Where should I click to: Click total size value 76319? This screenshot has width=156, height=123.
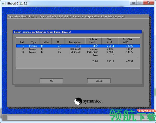tap(110, 61)
